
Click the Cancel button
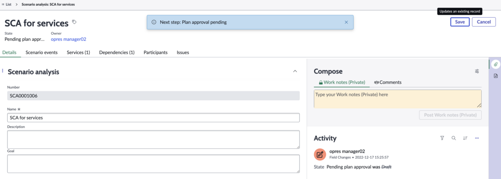click(x=484, y=22)
